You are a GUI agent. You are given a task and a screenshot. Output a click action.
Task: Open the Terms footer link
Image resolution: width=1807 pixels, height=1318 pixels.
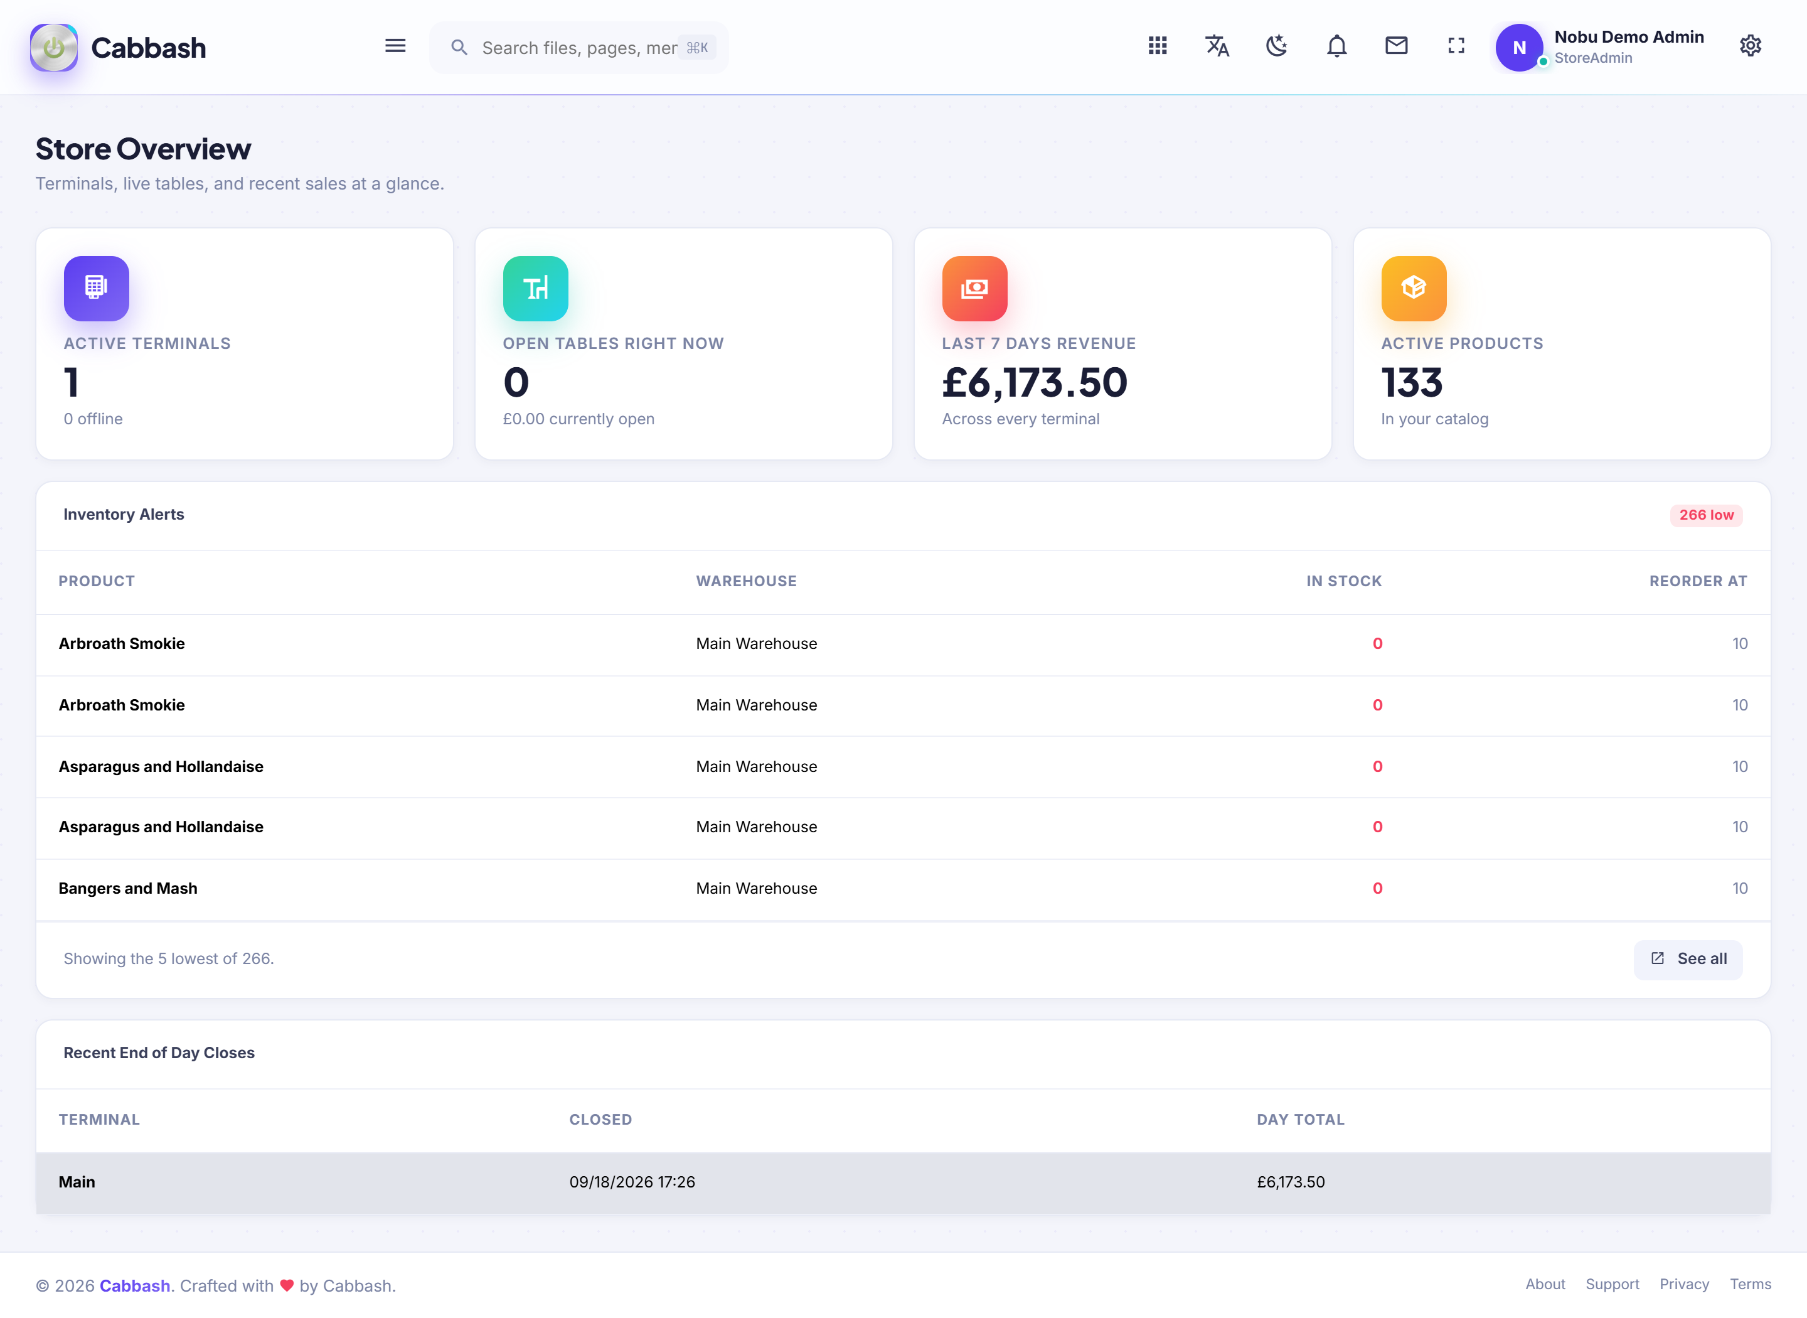(1751, 1285)
